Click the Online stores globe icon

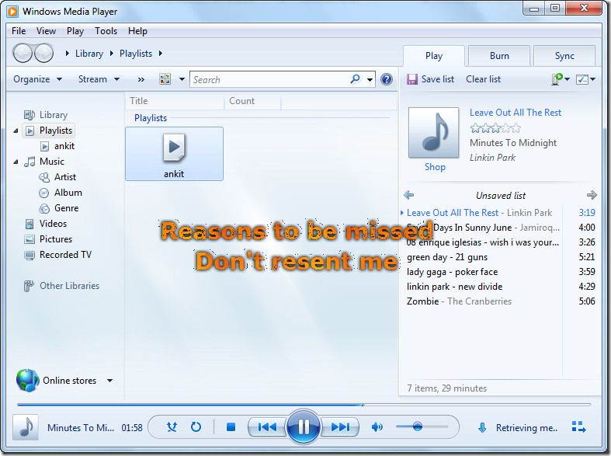pos(27,381)
